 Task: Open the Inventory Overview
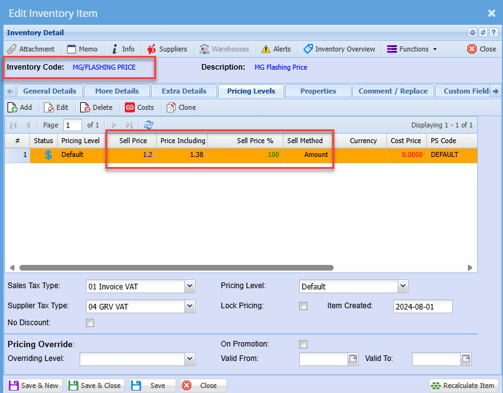339,49
